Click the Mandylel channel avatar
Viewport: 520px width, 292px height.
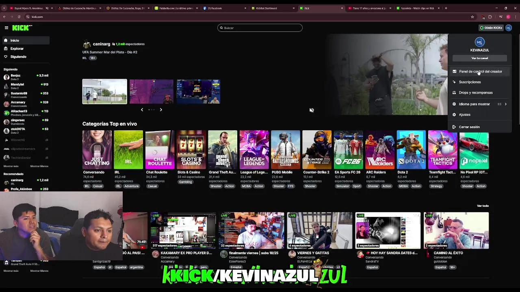(x=6, y=86)
